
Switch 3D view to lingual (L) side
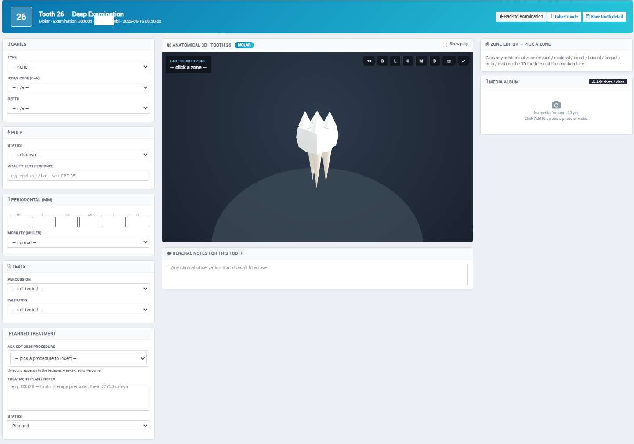pyautogui.click(x=395, y=61)
